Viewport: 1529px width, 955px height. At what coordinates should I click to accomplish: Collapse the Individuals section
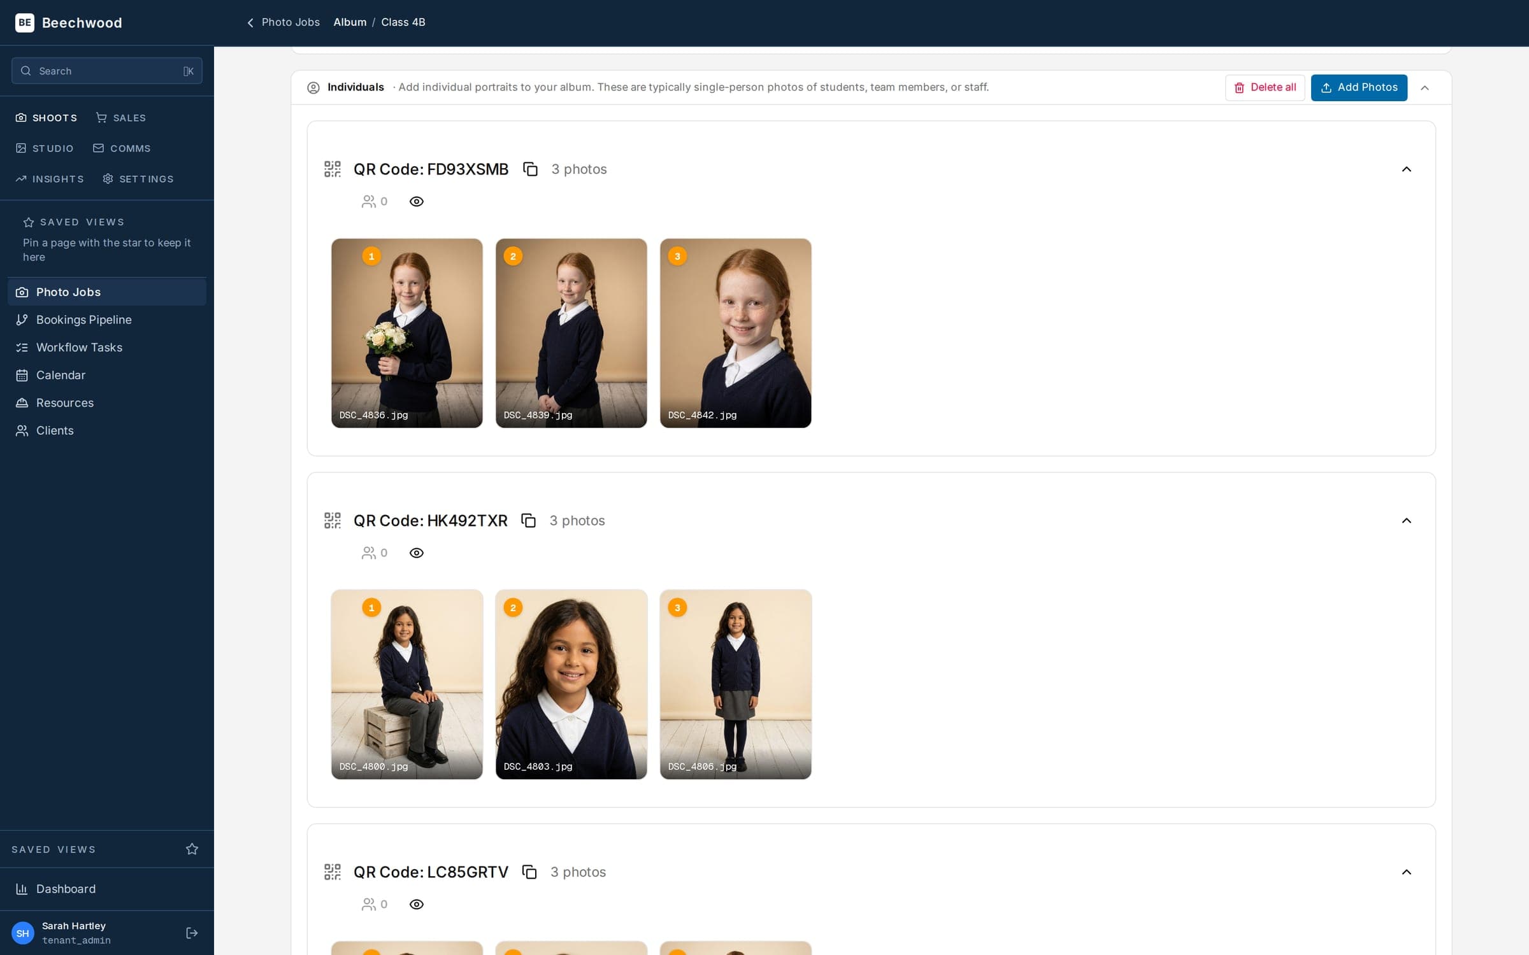1425,88
